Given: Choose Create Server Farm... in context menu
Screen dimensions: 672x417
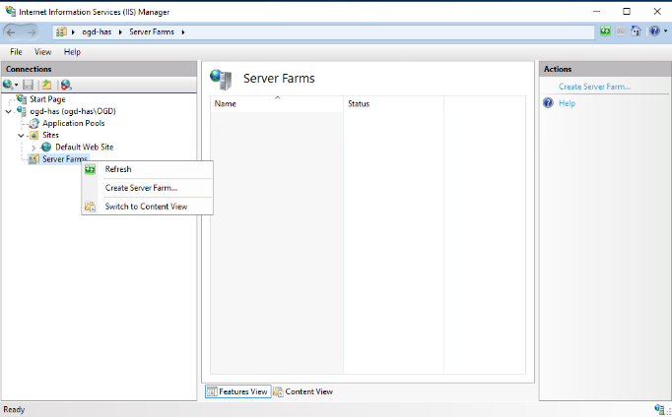Looking at the screenshot, I should (147, 188).
